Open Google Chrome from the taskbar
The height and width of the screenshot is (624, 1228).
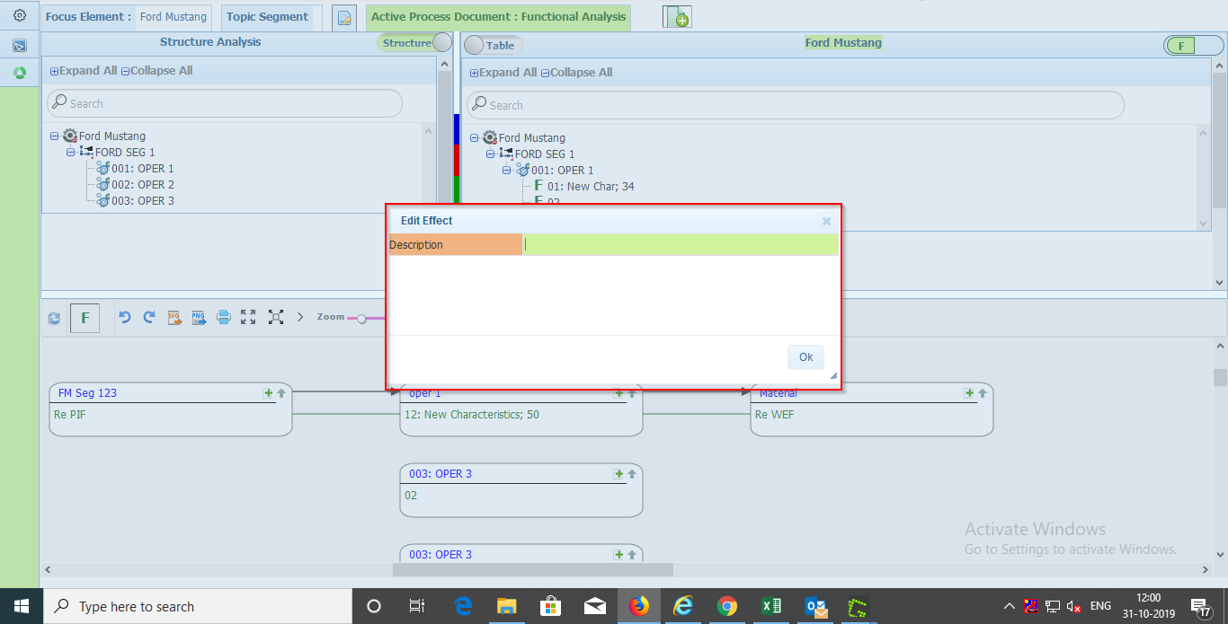[727, 606]
